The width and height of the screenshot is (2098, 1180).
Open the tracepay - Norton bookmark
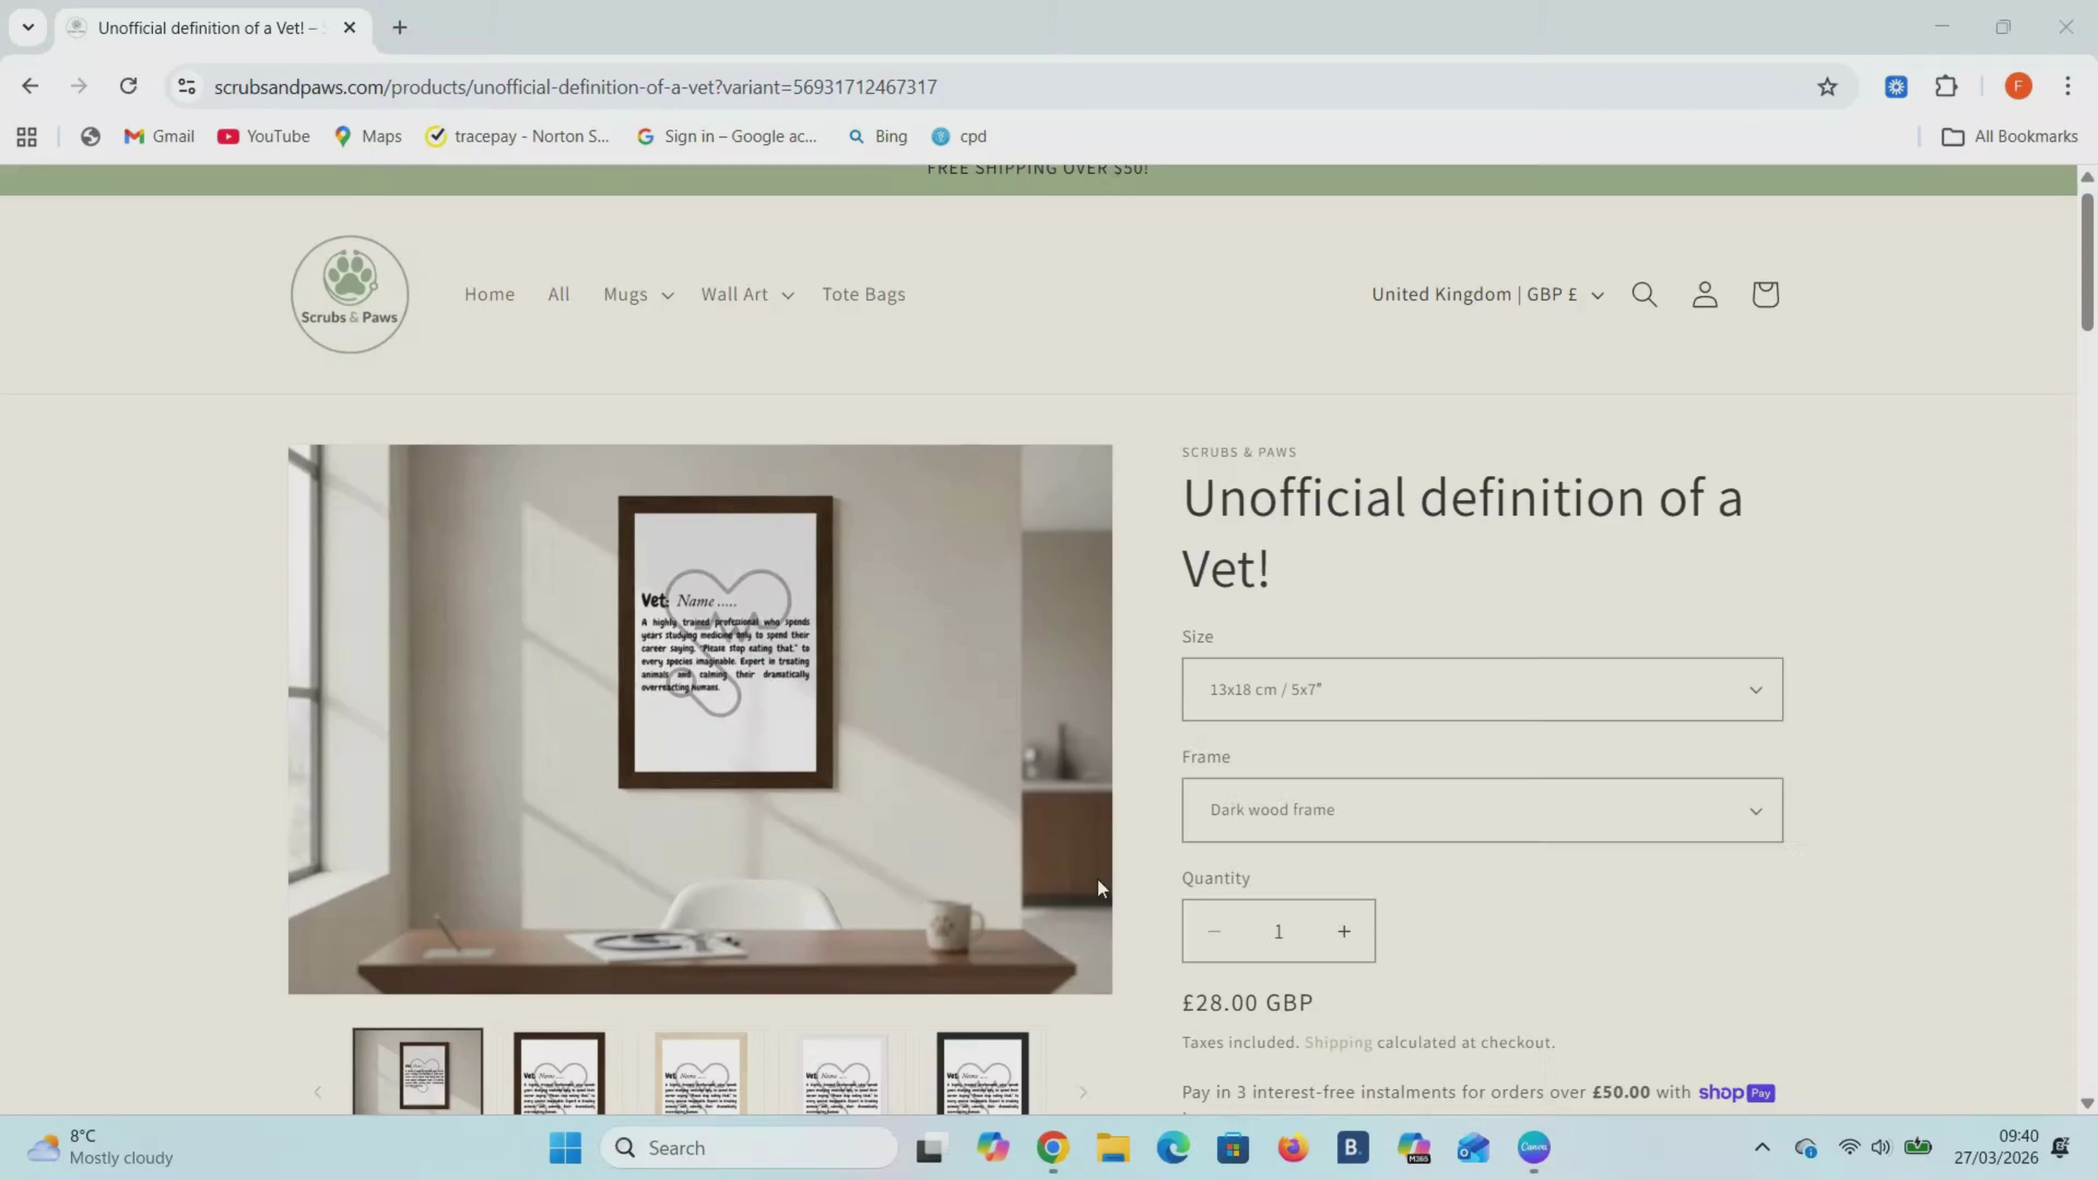(x=517, y=137)
